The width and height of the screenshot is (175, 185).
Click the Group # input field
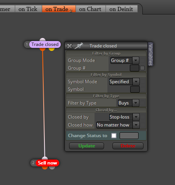[134, 68]
